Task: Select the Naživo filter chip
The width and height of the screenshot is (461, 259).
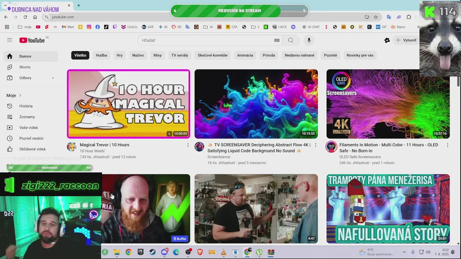Action: 138,55
